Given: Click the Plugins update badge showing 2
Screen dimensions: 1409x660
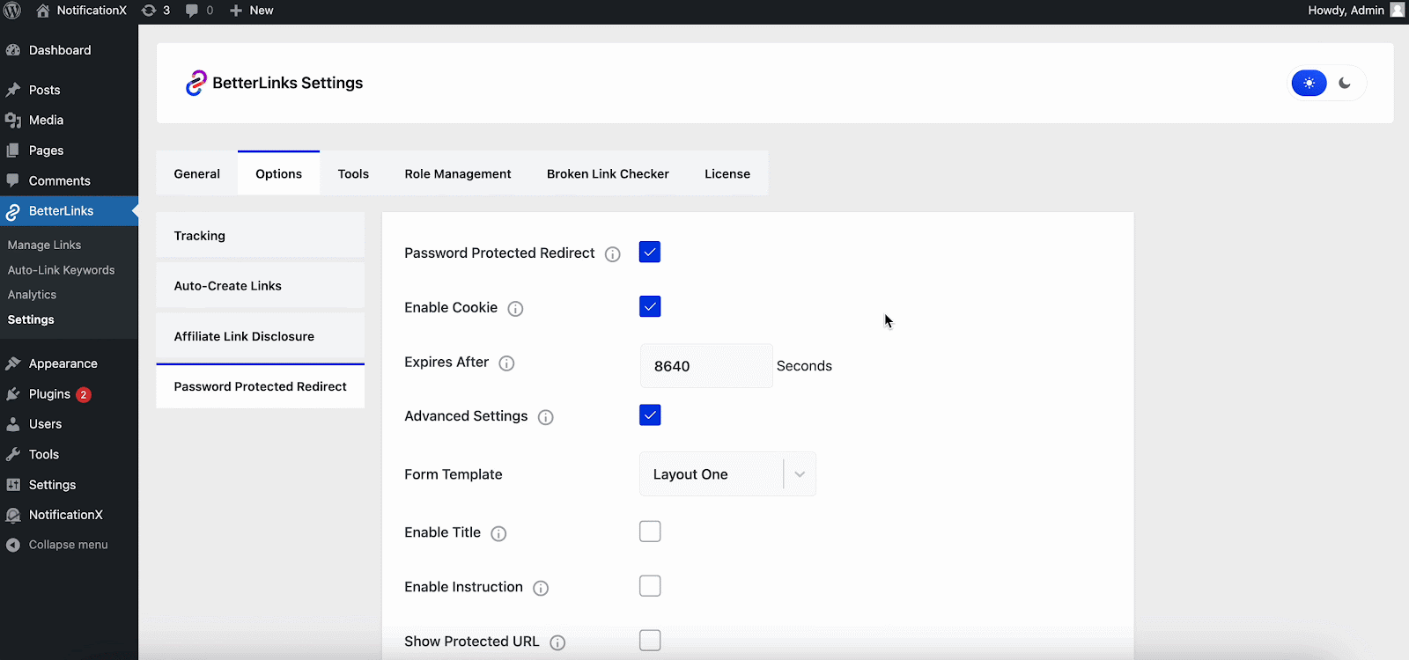Looking at the screenshot, I should [84, 394].
